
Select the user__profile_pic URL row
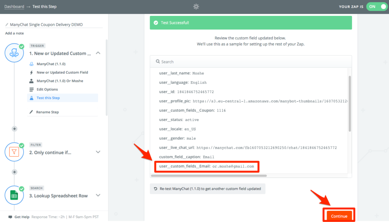tap(253, 101)
